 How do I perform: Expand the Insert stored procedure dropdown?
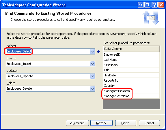point(93,64)
